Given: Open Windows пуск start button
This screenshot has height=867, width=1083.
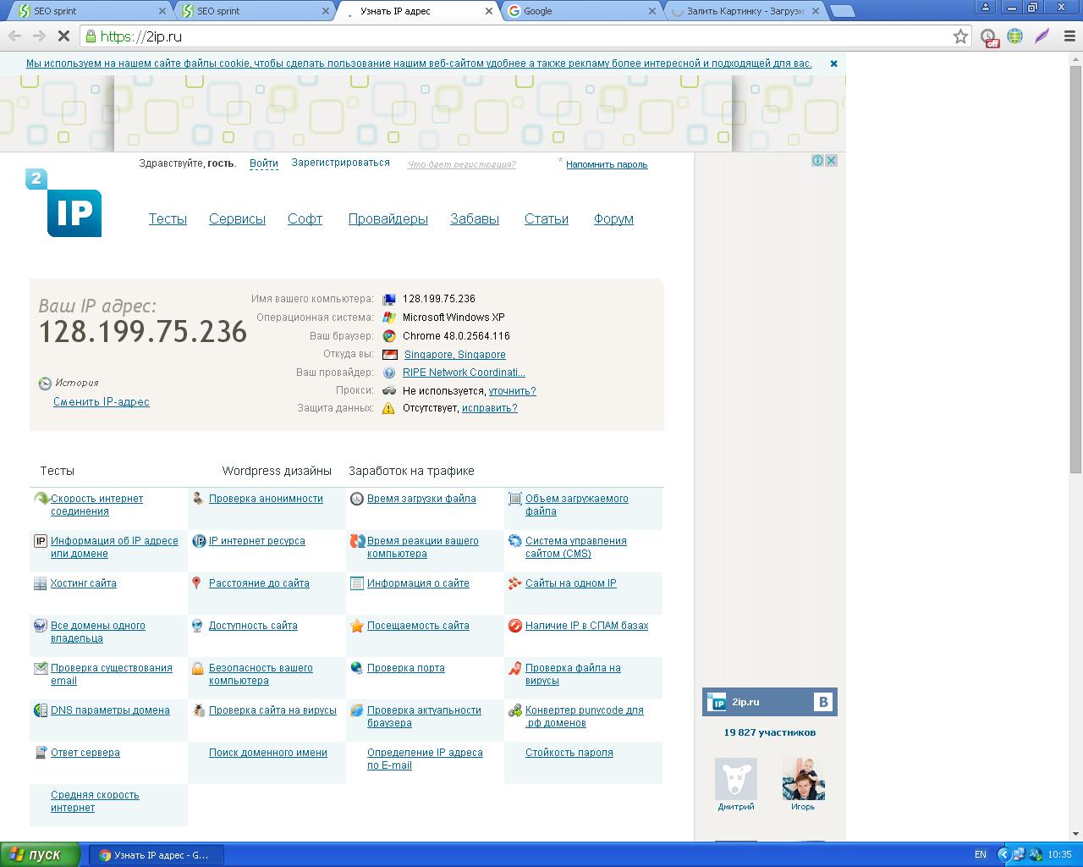Looking at the screenshot, I should click(x=41, y=854).
